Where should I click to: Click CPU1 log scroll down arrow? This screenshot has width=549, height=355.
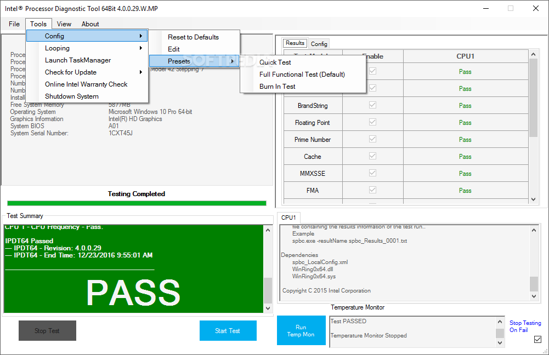coord(534,296)
